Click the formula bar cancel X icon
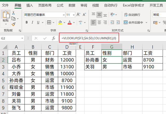Viewport: 166px width, 114px height. (36, 38)
